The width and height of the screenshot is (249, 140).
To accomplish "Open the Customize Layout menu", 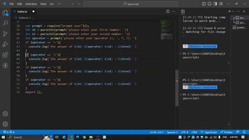I will coord(221,4).
